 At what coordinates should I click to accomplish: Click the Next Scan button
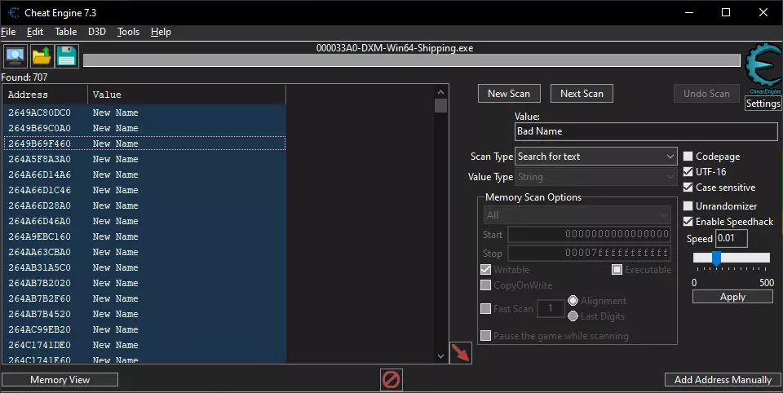pos(582,94)
